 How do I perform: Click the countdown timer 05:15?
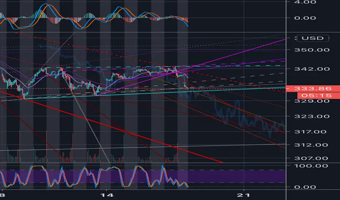pos(318,95)
